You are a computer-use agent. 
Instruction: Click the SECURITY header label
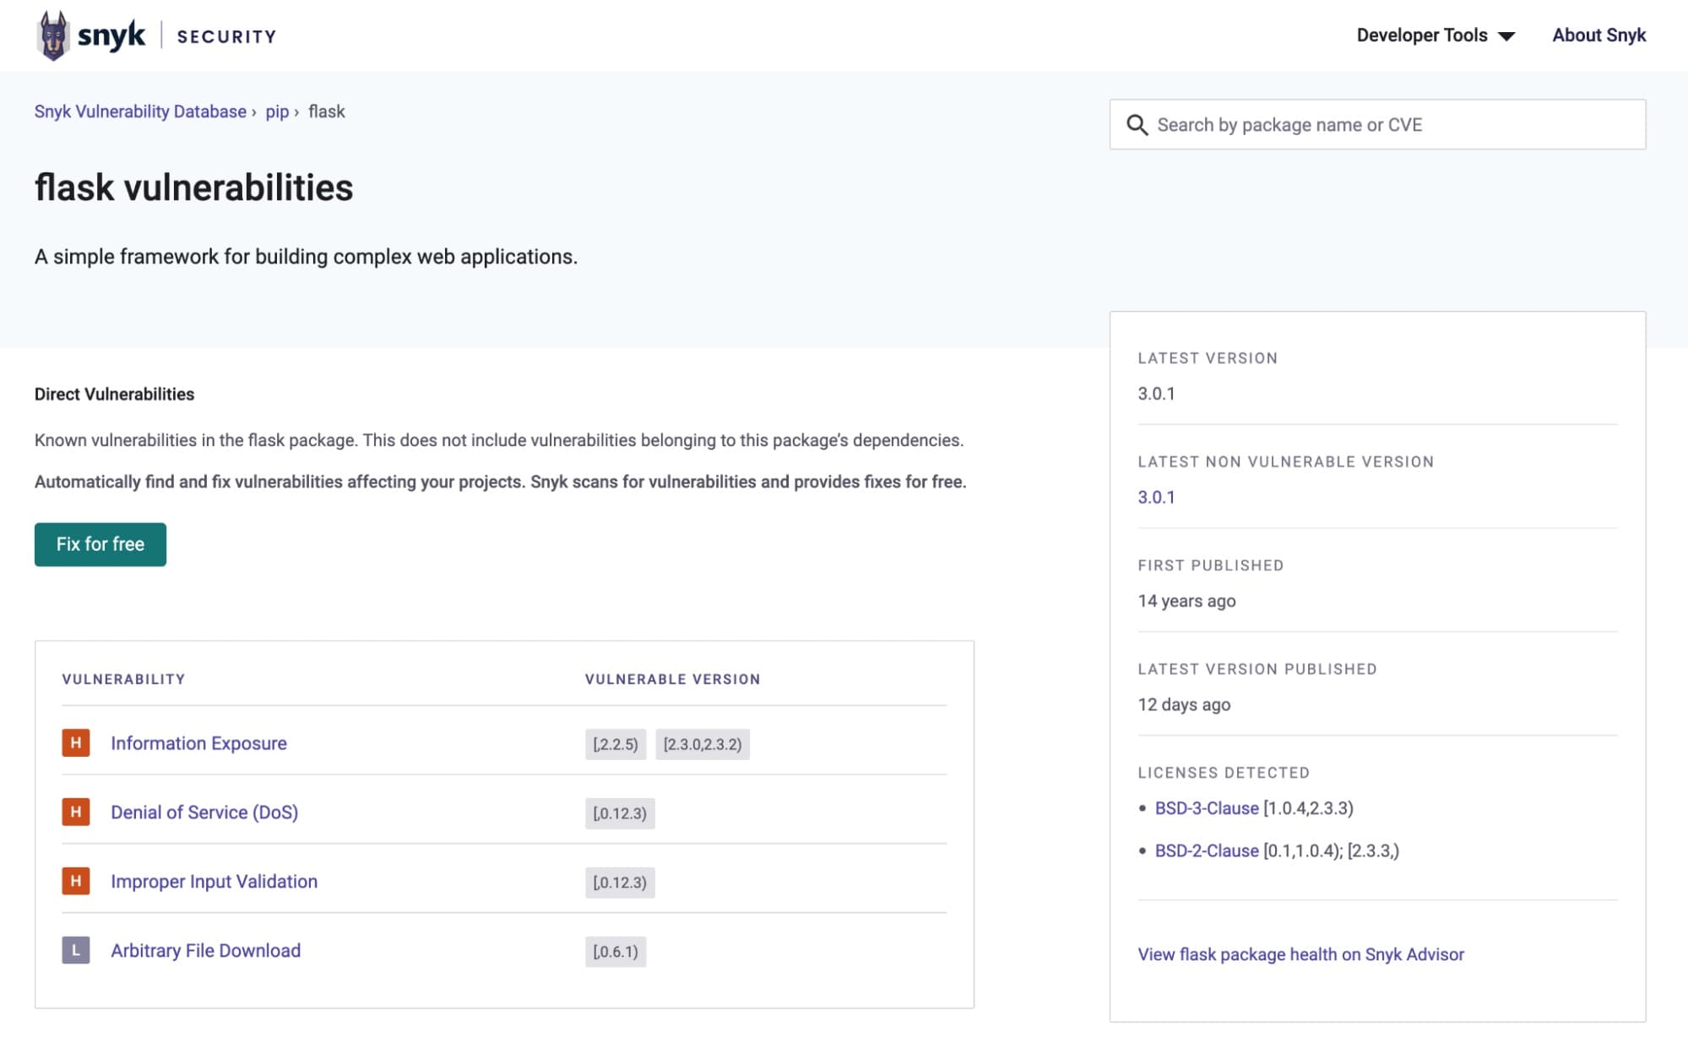pos(226,36)
